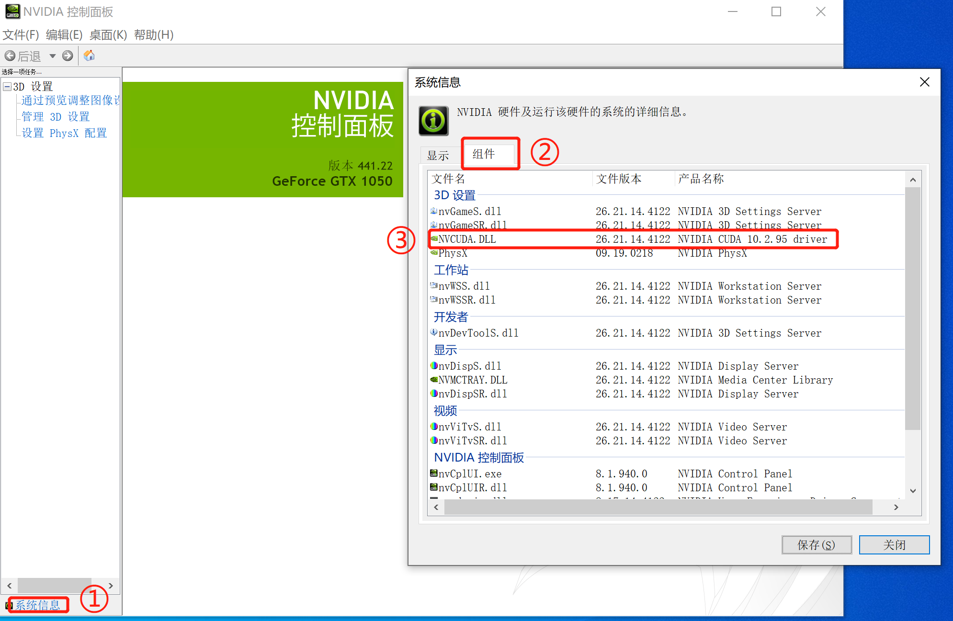Open the 文件(F) menu
The height and width of the screenshot is (621, 953).
[x=20, y=34]
